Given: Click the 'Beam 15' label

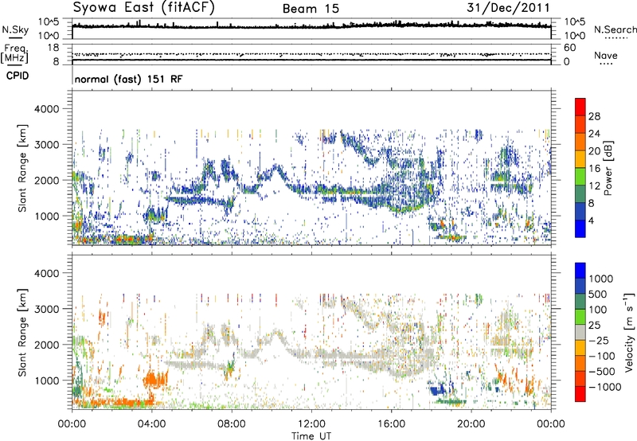Looking at the screenshot, I should tap(311, 9).
